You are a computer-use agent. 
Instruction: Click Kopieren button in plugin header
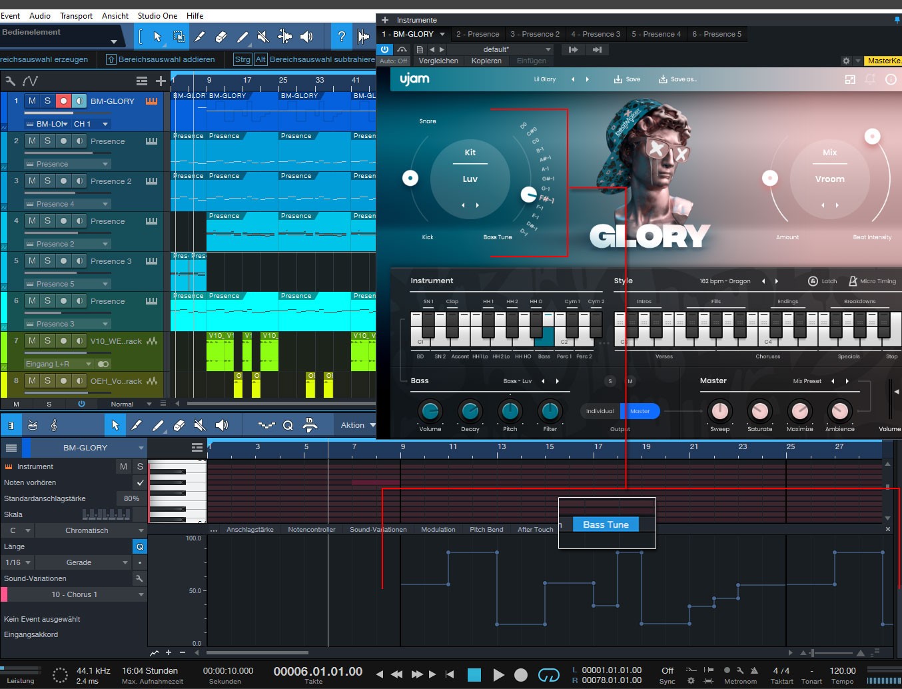click(486, 61)
